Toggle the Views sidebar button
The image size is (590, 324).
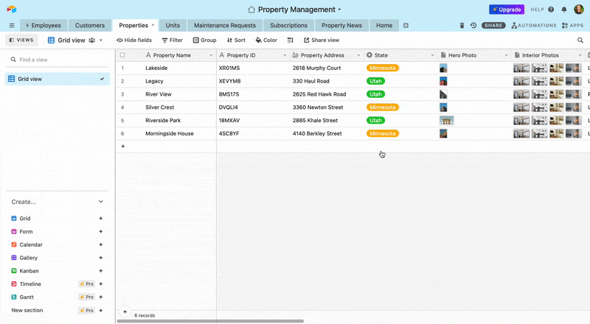pyautogui.click(x=21, y=40)
